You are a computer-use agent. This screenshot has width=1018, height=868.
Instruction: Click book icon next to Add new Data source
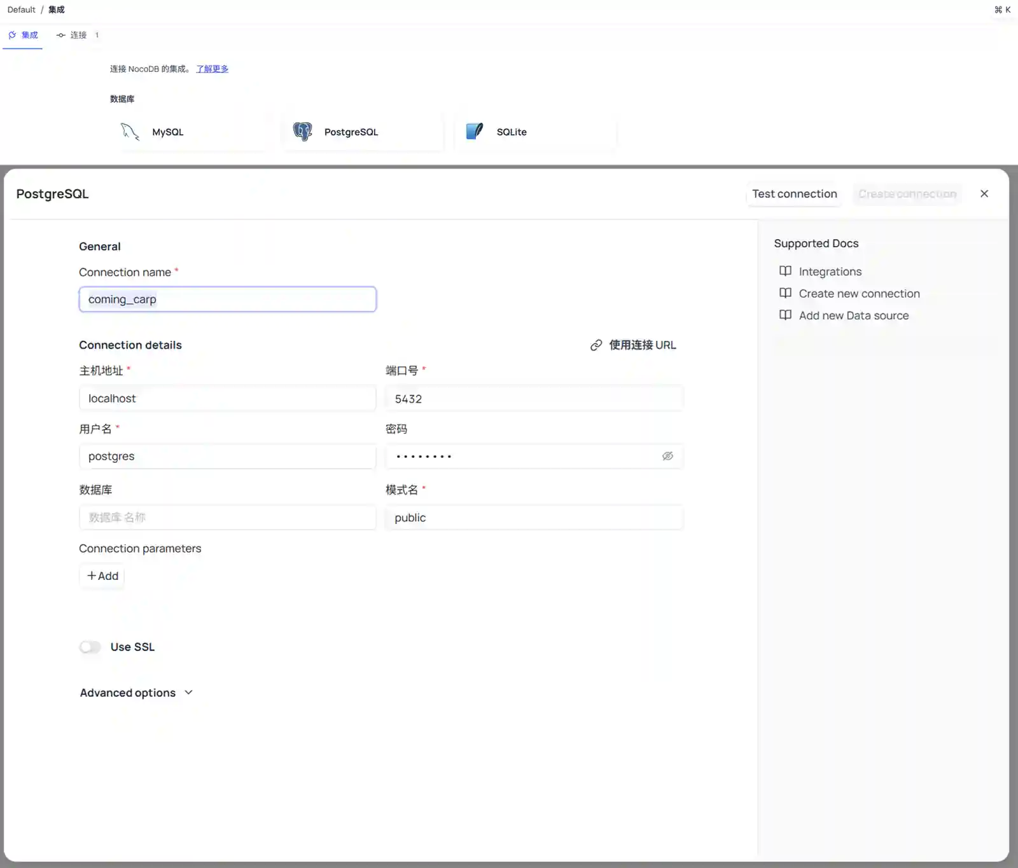coord(786,315)
